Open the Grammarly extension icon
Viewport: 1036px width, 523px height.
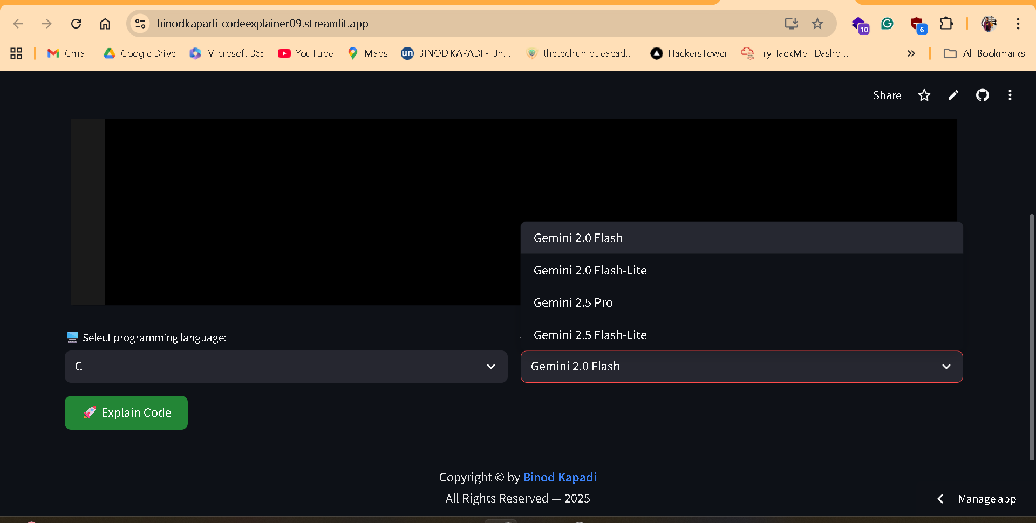[x=888, y=24]
